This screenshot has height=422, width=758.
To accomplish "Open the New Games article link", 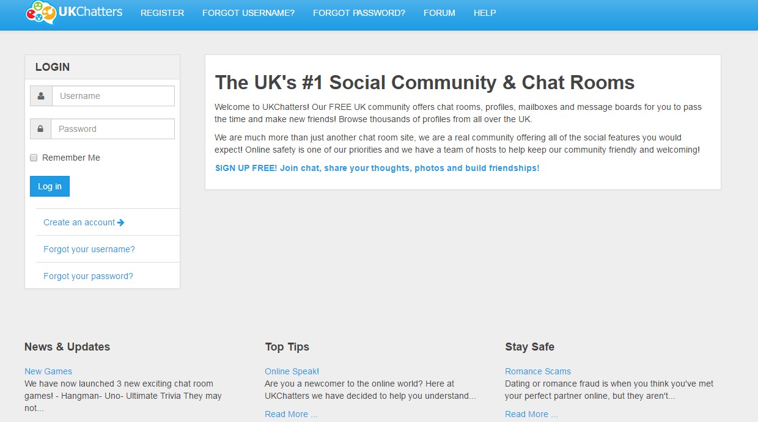I will [x=48, y=371].
